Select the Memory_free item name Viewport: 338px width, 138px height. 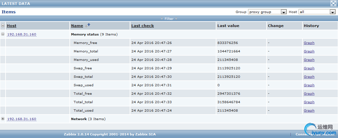85,43
